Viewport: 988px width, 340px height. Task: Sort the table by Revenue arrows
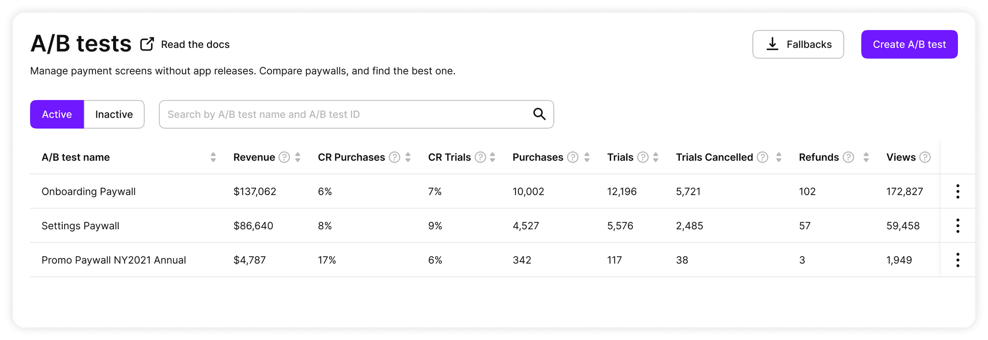tap(298, 157)
